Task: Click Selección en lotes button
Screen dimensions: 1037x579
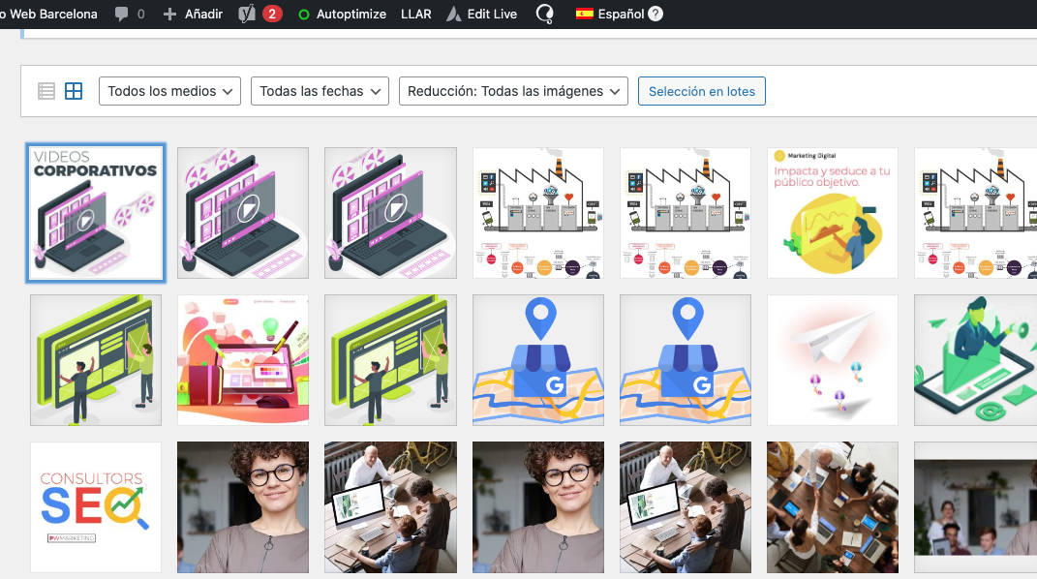Action: (702, 91)
